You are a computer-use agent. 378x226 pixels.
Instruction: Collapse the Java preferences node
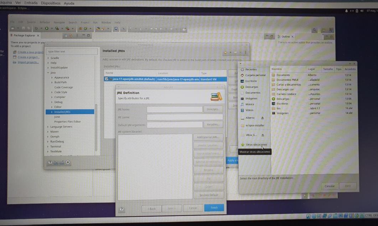(48, 73)
